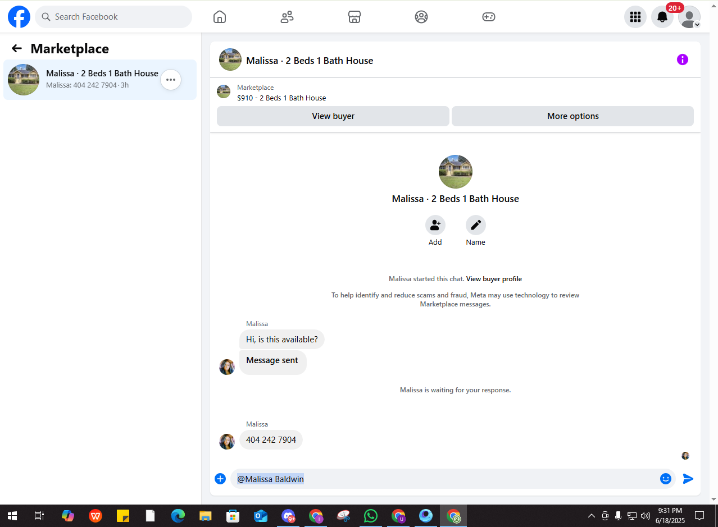
Task: Open the Friends icon in top navigation
Action: click(x=287, y=17)
